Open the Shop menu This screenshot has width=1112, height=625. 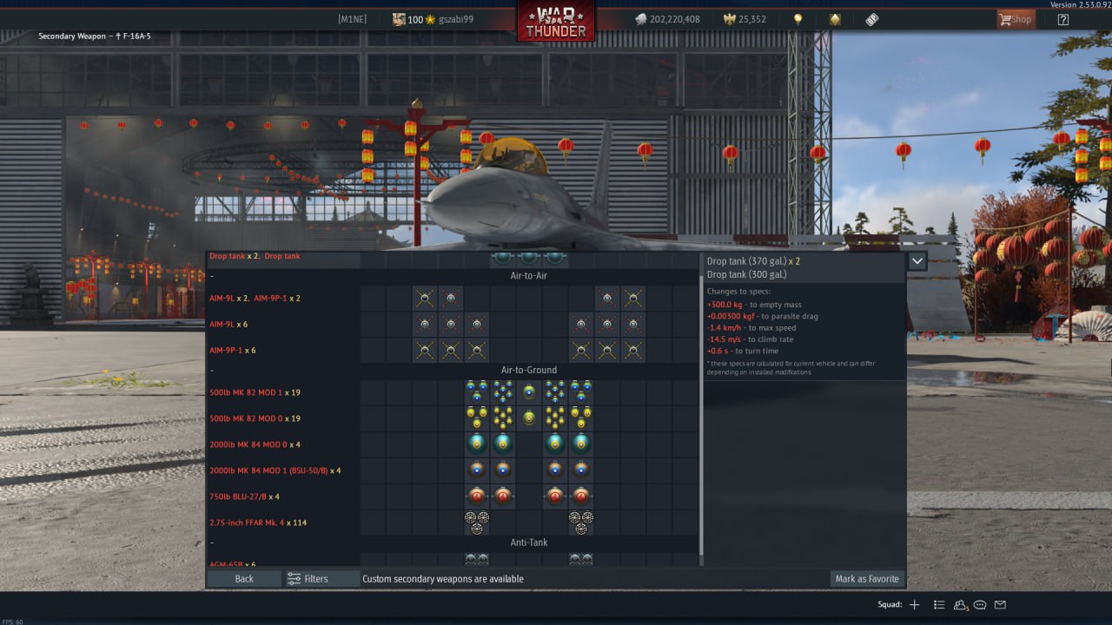click(1016, 19)
